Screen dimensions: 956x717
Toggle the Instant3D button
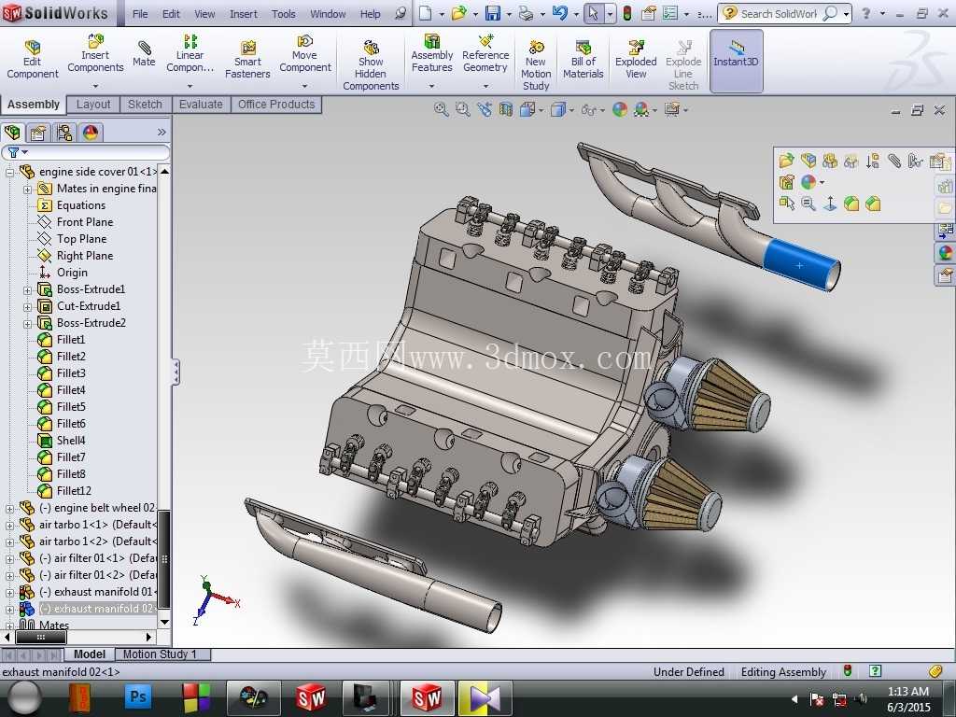736,60
